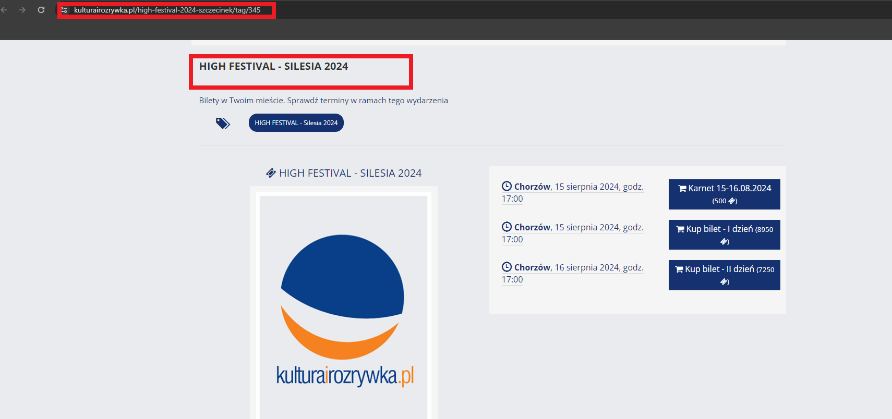Buy Karnet 15-16.08.2024 pass
Image resolution: width=892 pixels, height=419 pixels.
(x=724, y=194)
